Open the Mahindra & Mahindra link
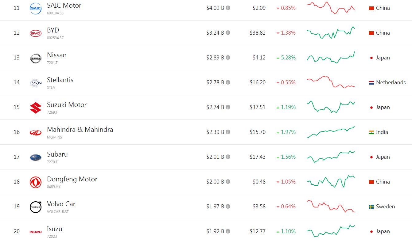The image size is (412, 243). click(x=80, y=130)
